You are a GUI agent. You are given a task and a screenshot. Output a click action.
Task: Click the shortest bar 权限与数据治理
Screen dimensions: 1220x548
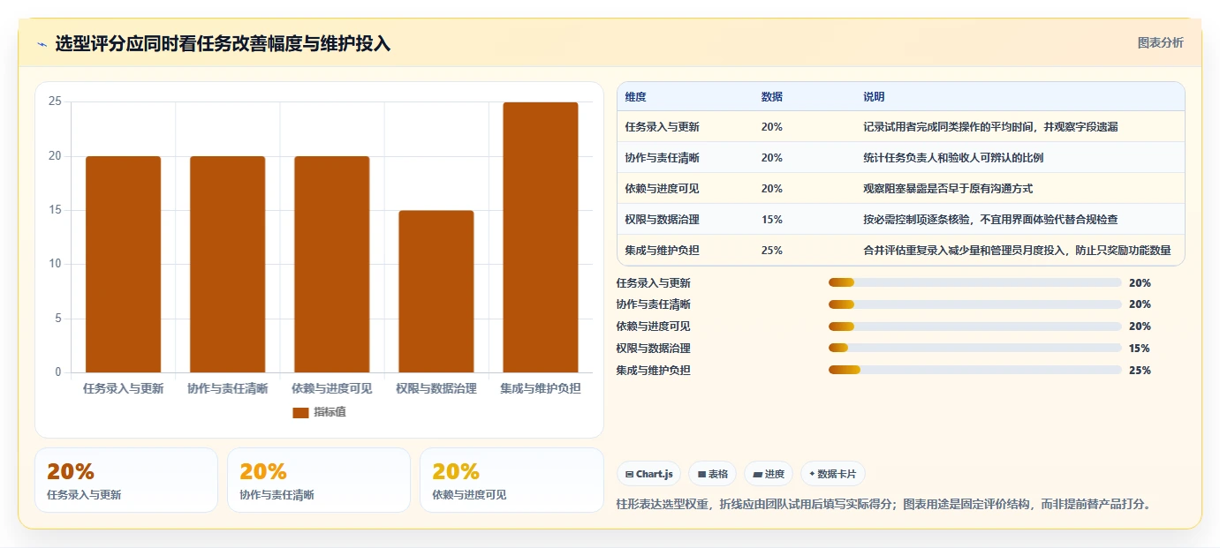(436, 291)
